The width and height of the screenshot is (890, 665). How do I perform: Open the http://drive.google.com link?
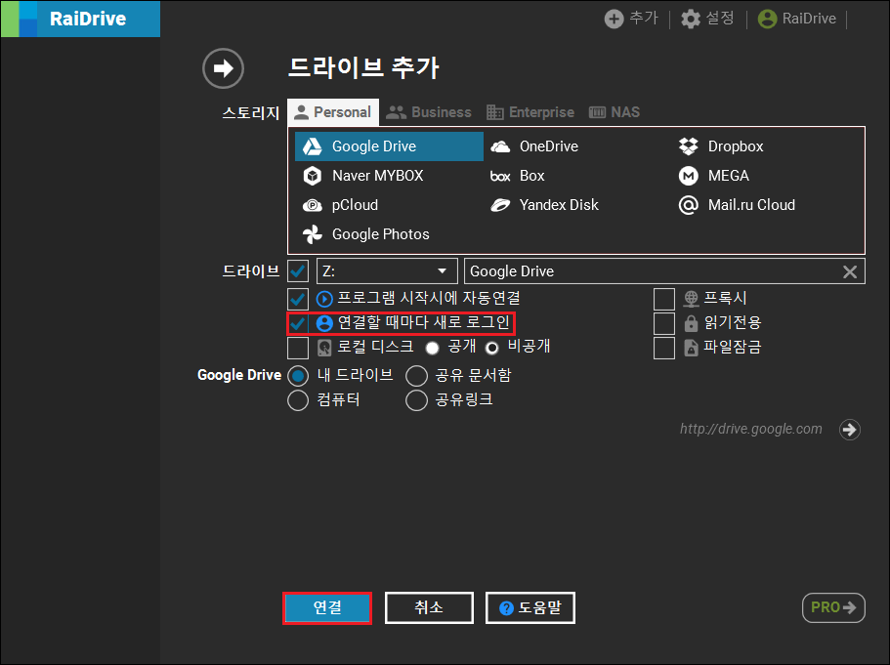tap(751, 429)
